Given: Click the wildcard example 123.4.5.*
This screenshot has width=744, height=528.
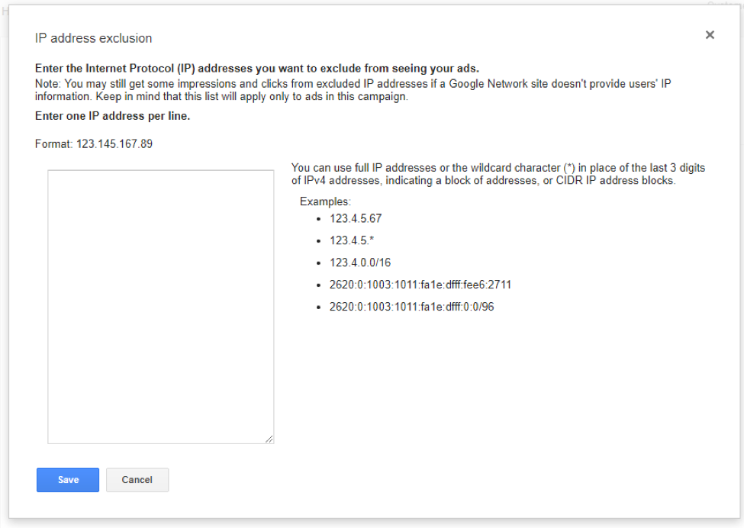Looking at the screenshot, I should 352,240.
